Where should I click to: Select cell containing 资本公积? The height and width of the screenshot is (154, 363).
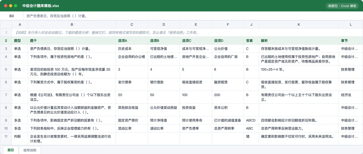click(x=228, y=110)
